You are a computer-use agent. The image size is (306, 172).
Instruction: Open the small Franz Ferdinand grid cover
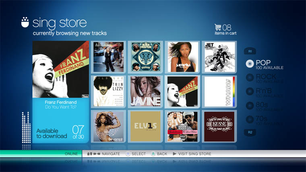tap(182, 91)
